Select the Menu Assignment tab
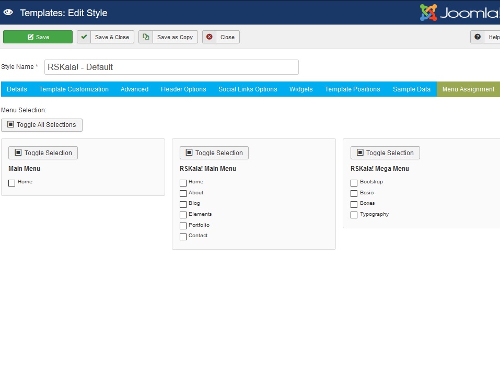 [x=469, y=89]
